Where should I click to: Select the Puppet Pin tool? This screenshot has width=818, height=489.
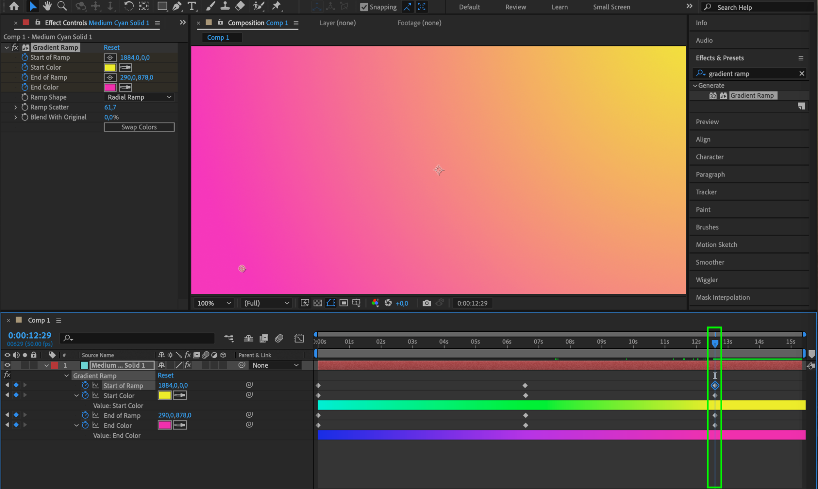click(x=277, y=6)
